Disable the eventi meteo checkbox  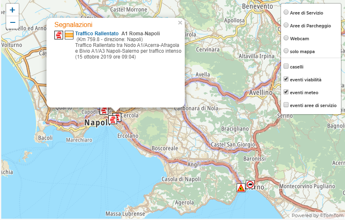click(x=286, y=92)
